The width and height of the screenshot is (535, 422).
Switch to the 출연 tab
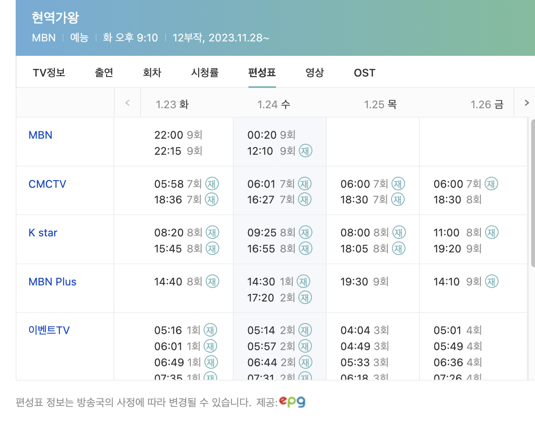[104, 73]
